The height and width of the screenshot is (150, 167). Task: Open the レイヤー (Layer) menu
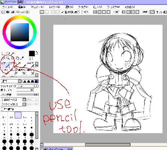(x=54, y=7)
